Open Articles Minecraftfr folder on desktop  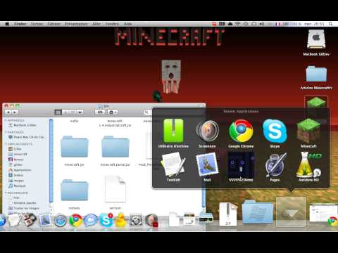[x=316, y=77]
